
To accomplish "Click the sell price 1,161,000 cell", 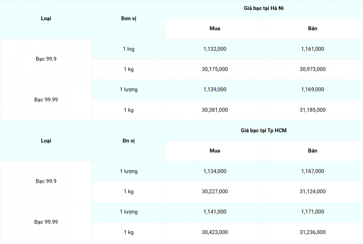I will pos(312,49).
